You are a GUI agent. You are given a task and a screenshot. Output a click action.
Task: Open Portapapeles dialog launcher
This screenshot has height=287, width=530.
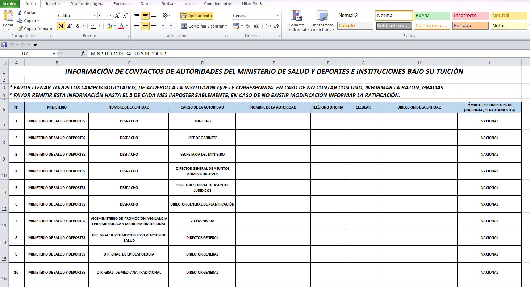tap(51, 36)
